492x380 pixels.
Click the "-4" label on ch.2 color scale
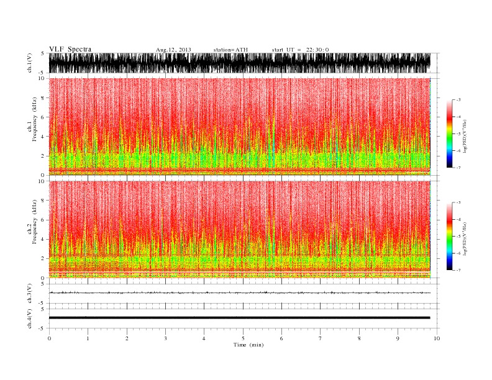(x=458, y=219)
